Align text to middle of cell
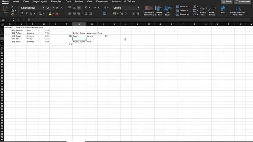This screenshot has width=253, height=142. click(x=74, y=7)
